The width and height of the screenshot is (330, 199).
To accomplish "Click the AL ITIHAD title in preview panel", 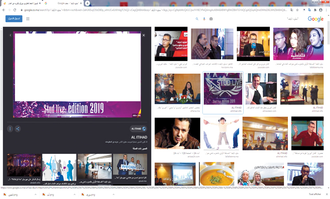I will 139,137.
